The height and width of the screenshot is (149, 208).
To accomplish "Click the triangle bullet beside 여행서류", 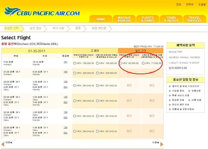I will click(x=189, y=91).
